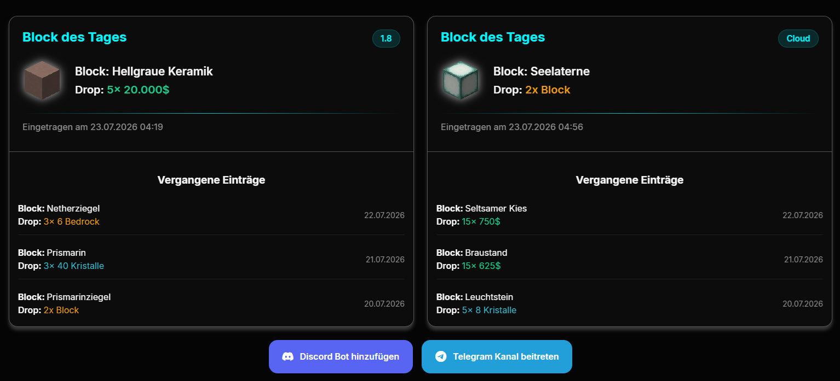
Task: Add the Discord Bot via button
Action: tap(341, 356)
